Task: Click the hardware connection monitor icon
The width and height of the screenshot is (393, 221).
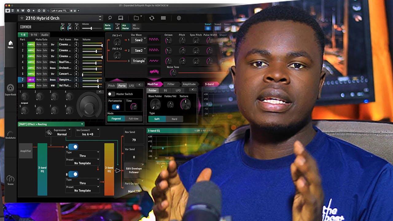Action: click(x=121, y=18)
